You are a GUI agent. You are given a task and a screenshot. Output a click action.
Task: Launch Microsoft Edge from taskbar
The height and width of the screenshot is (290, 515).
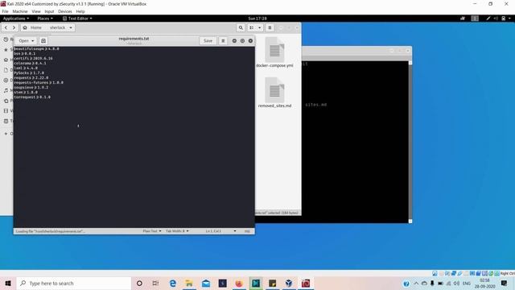tap(173, 283)
